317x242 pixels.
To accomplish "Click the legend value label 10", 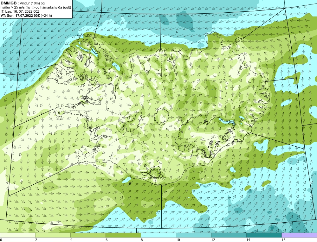I will point(178,240).
